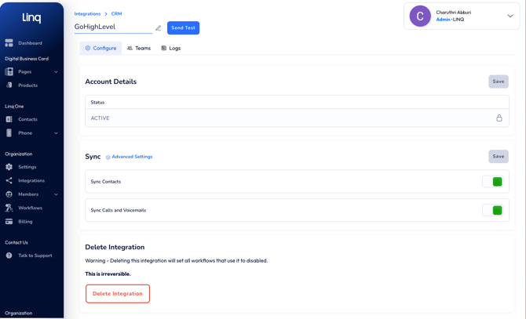Toggle the Sync Contacts switch
The image size is (526, 319).
492,182
